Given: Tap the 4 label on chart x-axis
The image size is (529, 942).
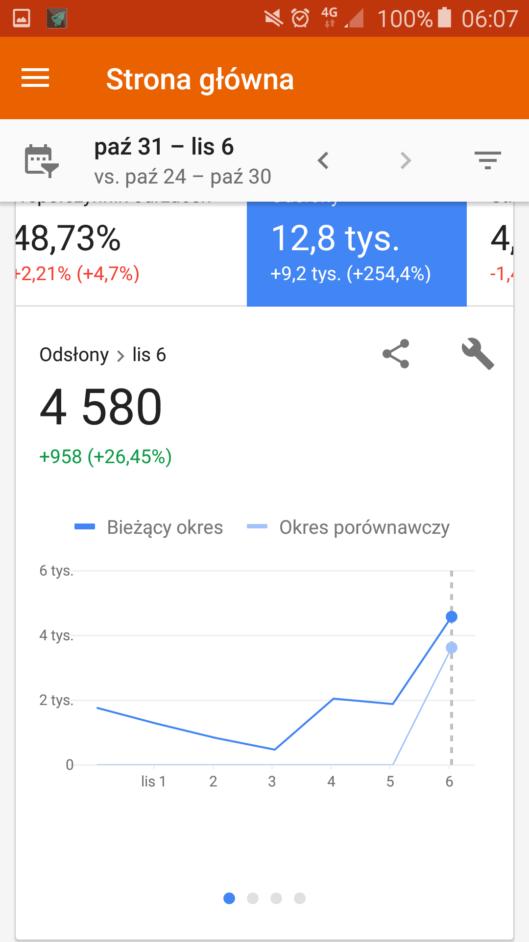Looking at the screenshot, I should coord(331,781).
